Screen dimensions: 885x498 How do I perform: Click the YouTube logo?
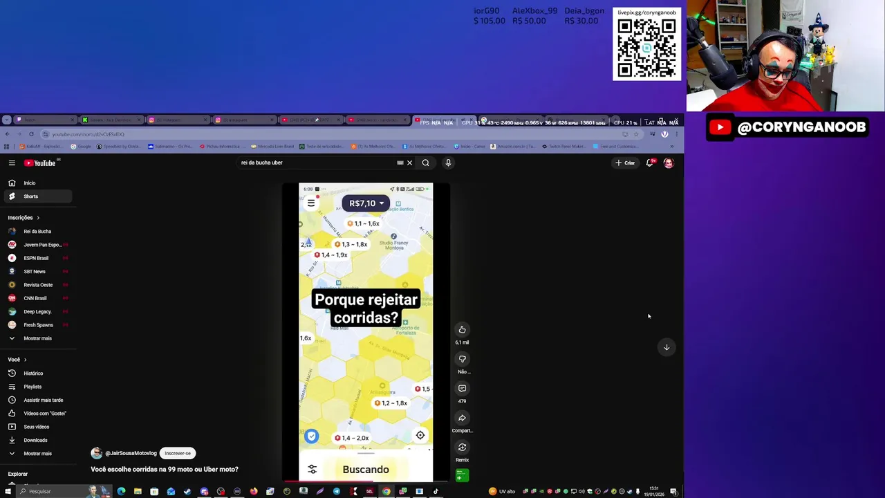(40, 163)
